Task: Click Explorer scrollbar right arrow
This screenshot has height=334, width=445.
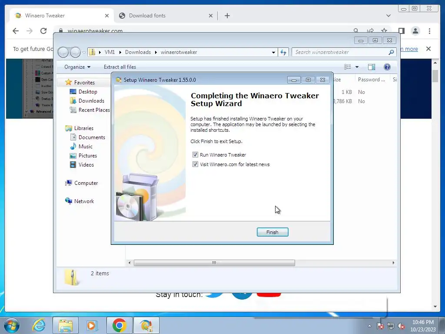Action: click(x=393, y=263)
